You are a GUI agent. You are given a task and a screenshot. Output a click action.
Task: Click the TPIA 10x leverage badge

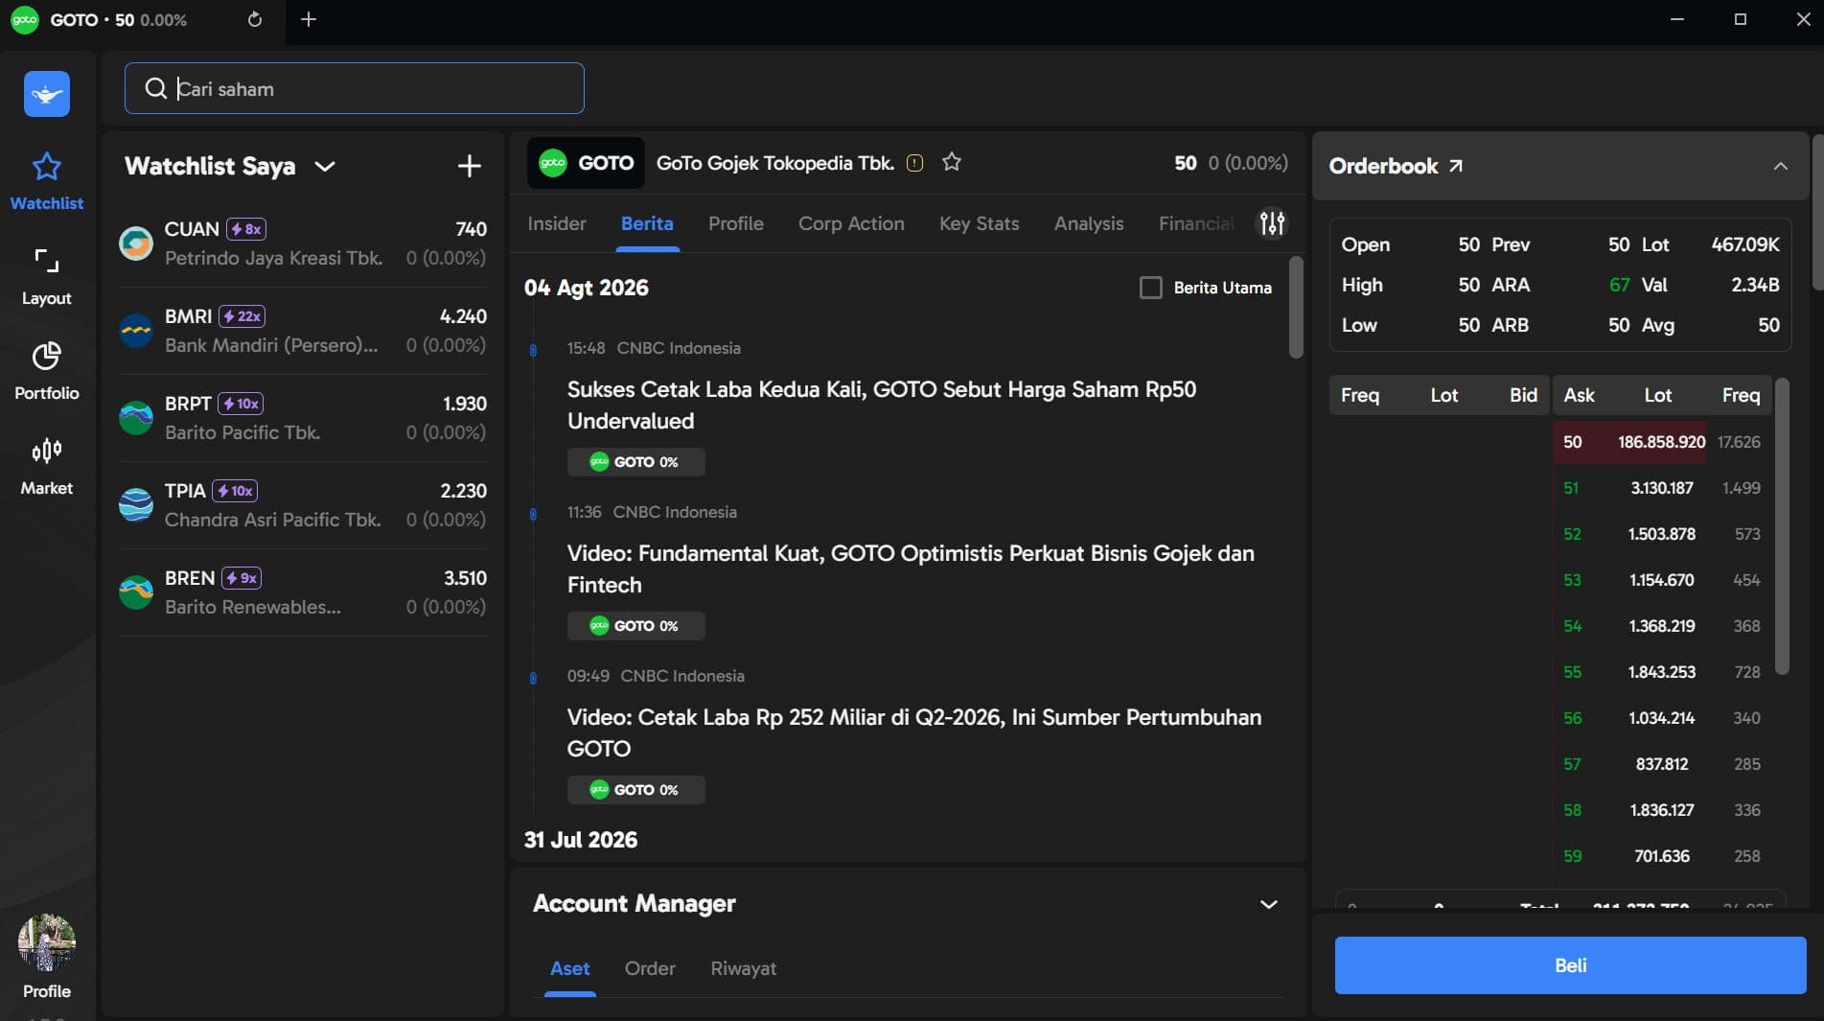(235, 491)
